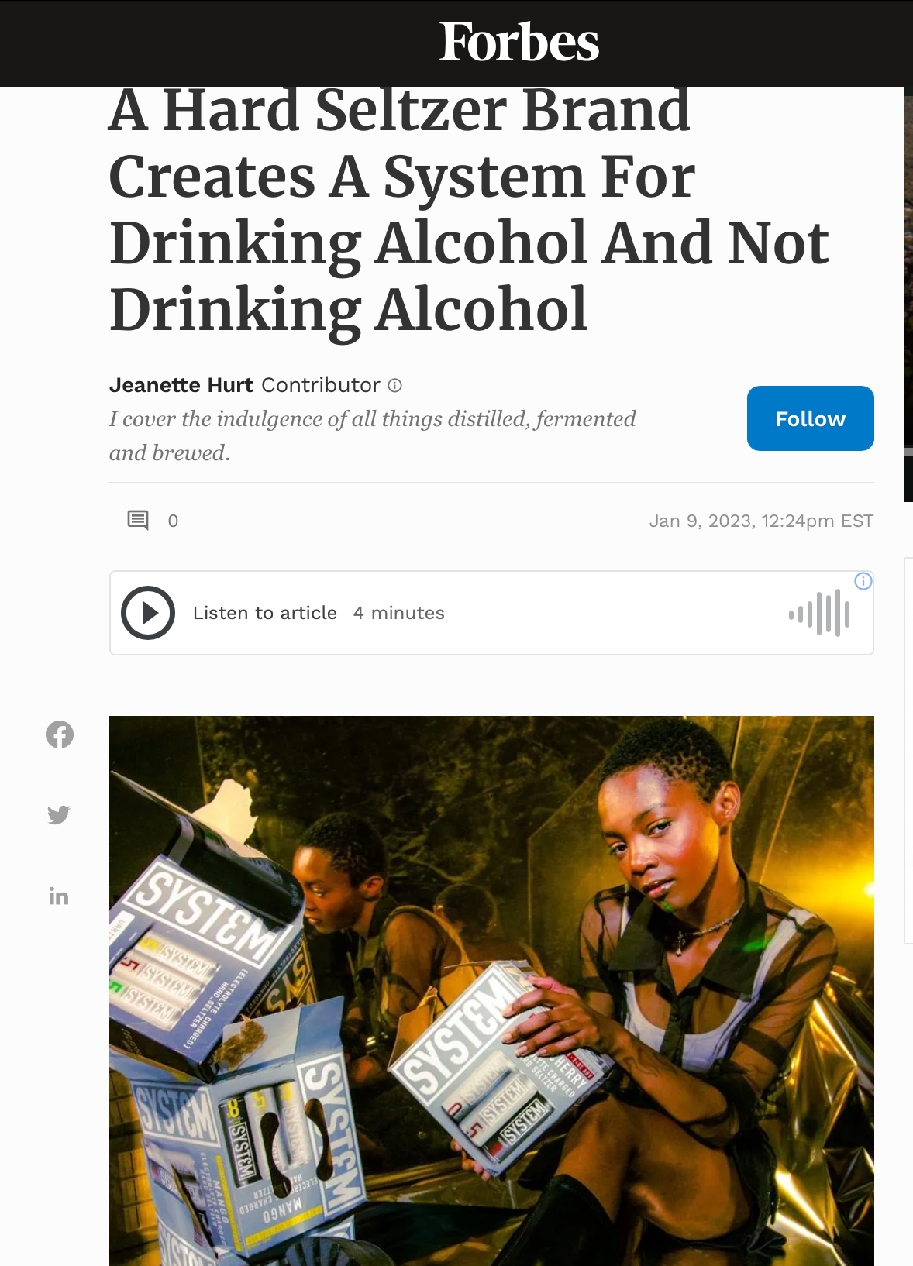Share article on LinkedIn icon

click(59, 896)
